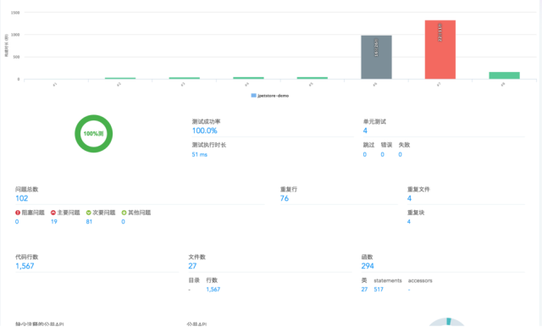Open the 行数 value 1,567 under files
The image size is (542, 327).
[213, 290]
